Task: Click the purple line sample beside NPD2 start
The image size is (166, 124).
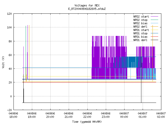Action: 155,17
